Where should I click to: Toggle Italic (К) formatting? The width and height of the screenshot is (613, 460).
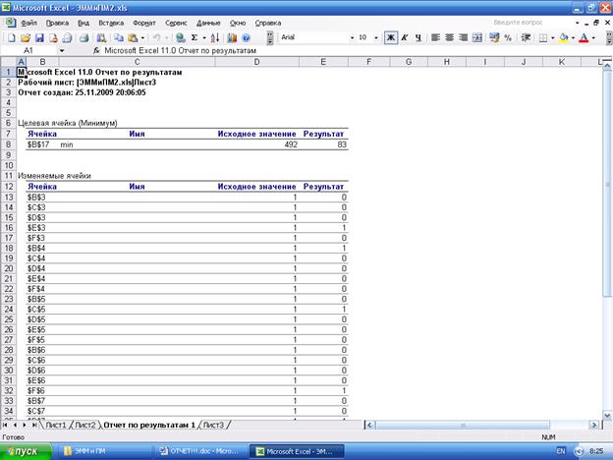[x=405, y=37]
